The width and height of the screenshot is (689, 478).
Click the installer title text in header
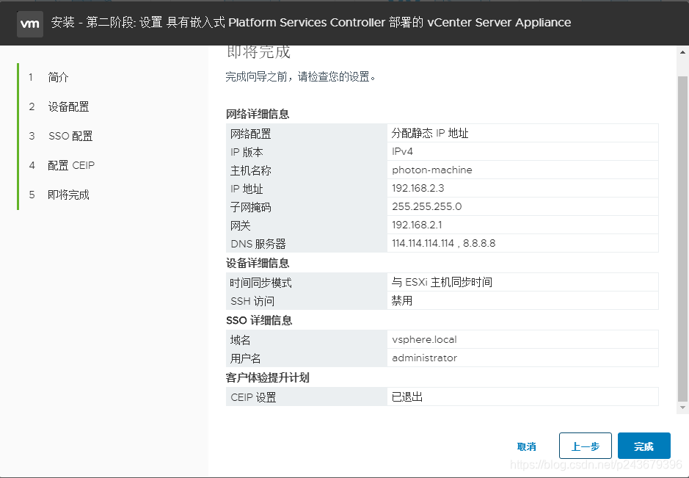tap(310, 23)
